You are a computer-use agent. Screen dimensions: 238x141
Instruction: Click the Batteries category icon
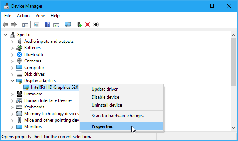[x=19, y=48]
